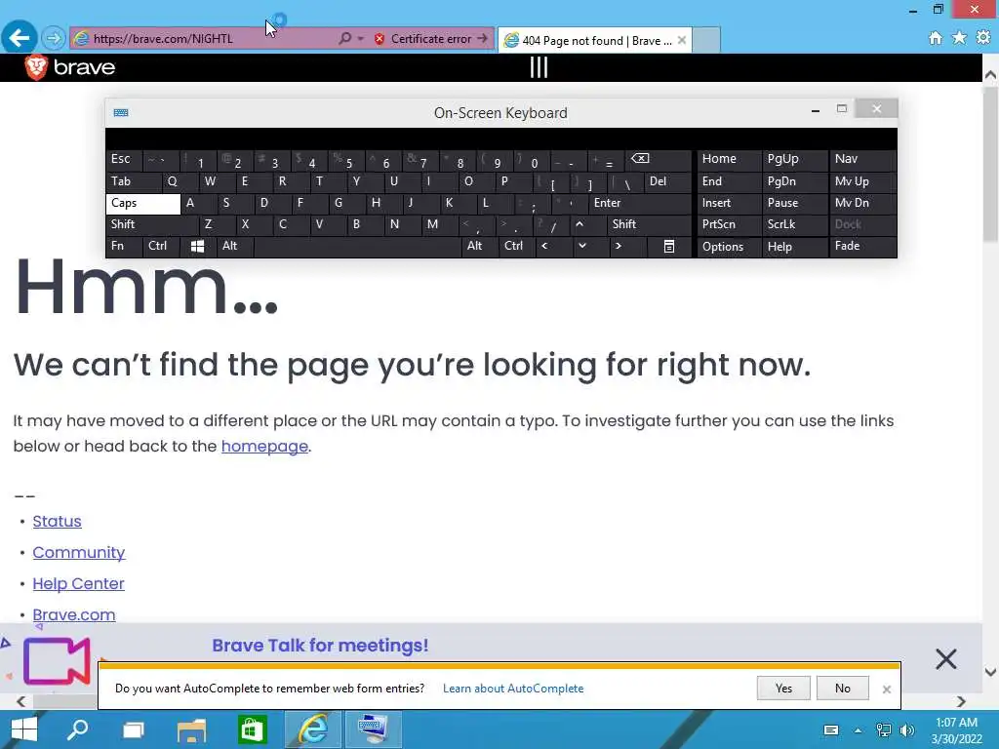Toggle the left Ctrl key
The width and height of the screenshot is (999, 749).
click(x=161, y=246)
